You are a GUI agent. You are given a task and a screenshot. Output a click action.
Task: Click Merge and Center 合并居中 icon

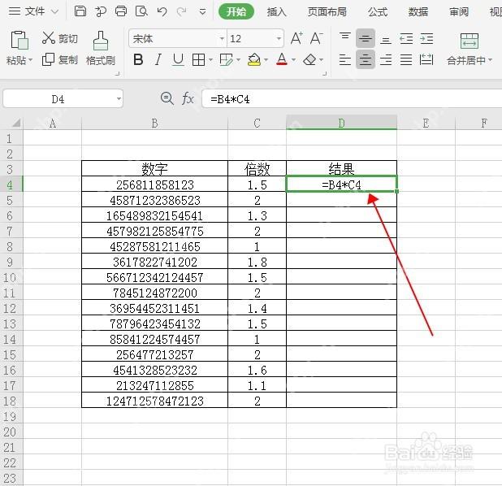pyautogui.click(x=469, y=41)
